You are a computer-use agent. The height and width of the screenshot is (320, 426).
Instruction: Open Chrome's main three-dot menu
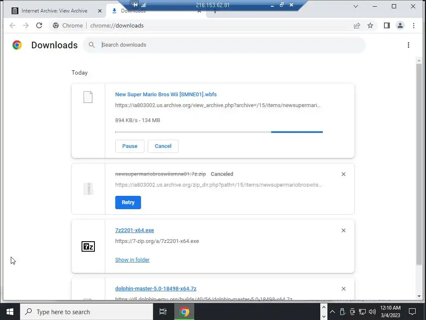[414, 25]
